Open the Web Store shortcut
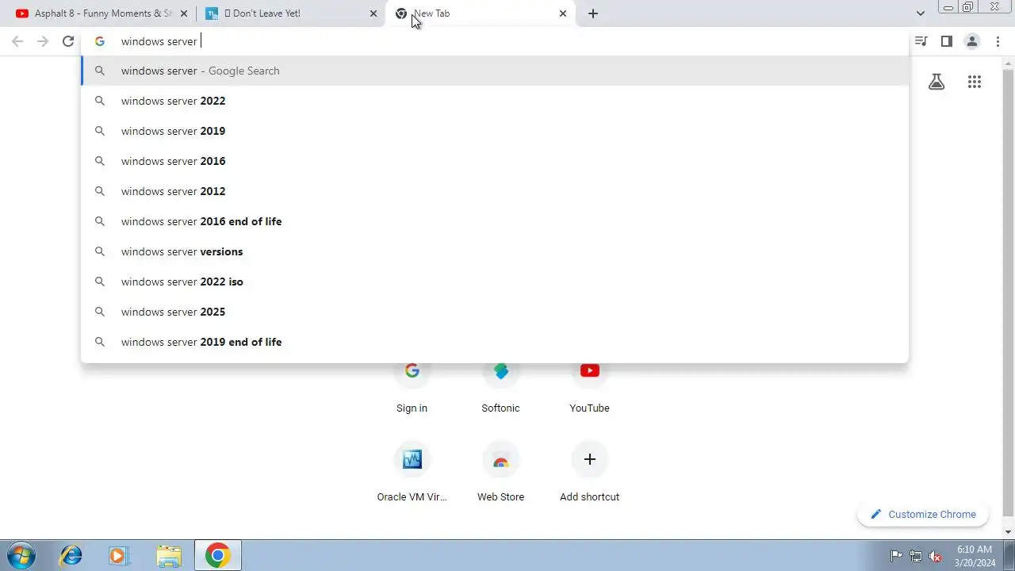This screenshot has height=571, width=1015. coord(500,473)
